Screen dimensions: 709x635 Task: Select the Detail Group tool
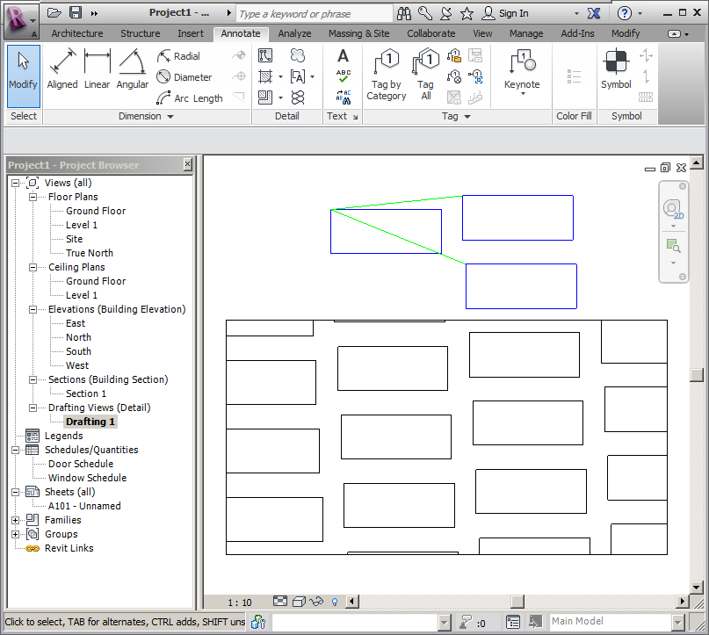[x=298, y=76]
